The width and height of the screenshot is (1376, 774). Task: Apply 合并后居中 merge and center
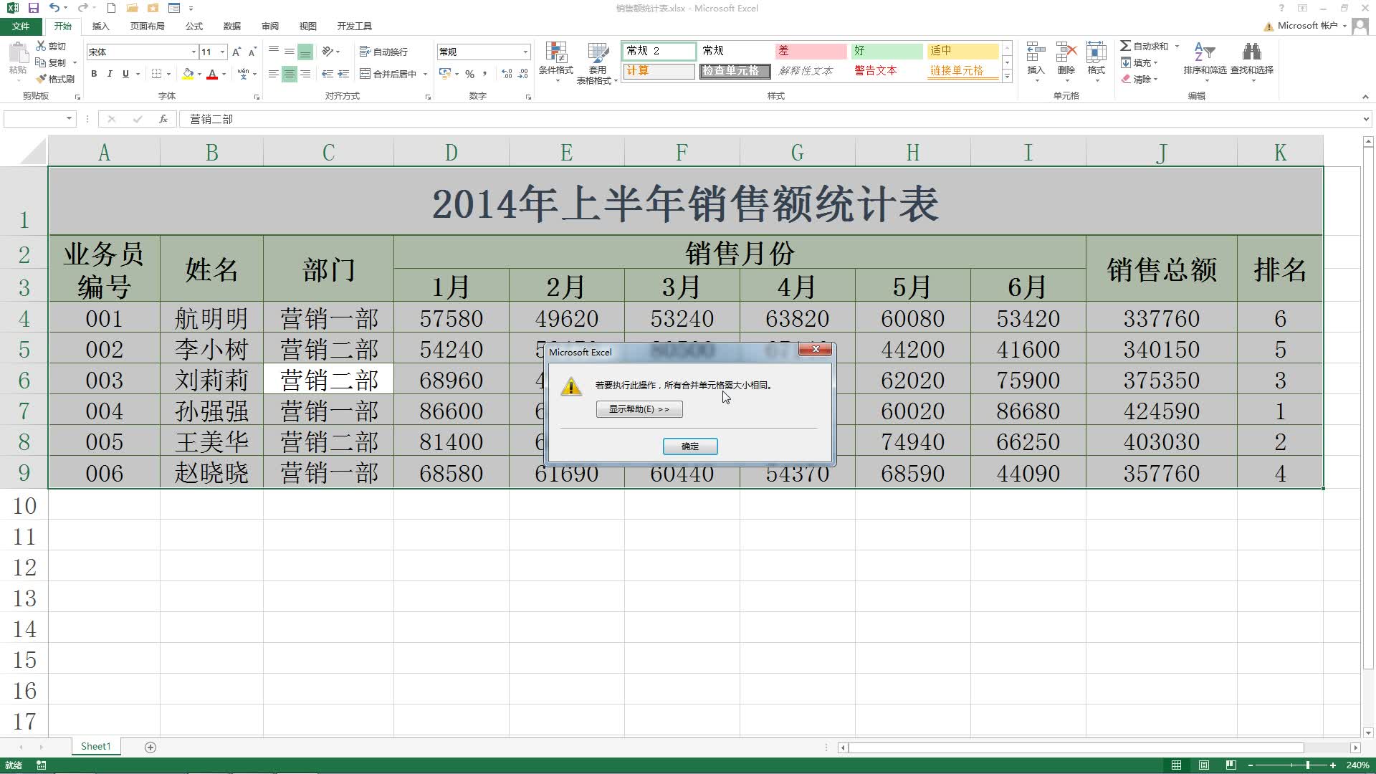point(389,73)
